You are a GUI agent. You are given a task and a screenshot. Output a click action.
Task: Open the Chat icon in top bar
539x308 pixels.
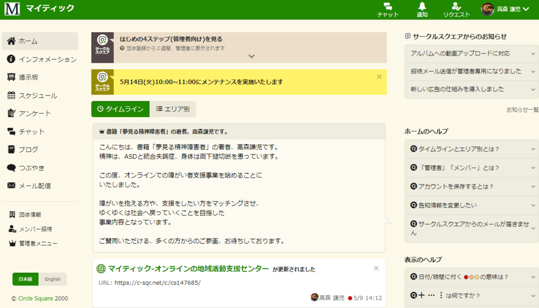(x=387, y=9)
